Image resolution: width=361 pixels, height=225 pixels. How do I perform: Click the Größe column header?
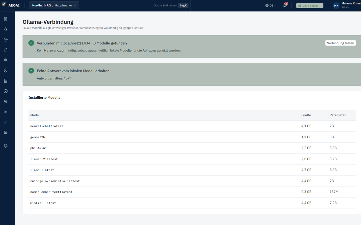pyautogui.click(x=306, y=115)
